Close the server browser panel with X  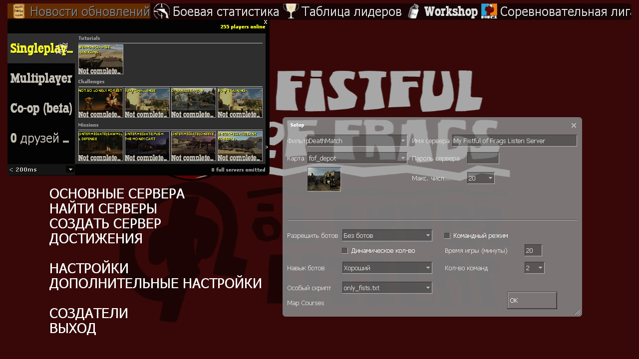(266, 22)
